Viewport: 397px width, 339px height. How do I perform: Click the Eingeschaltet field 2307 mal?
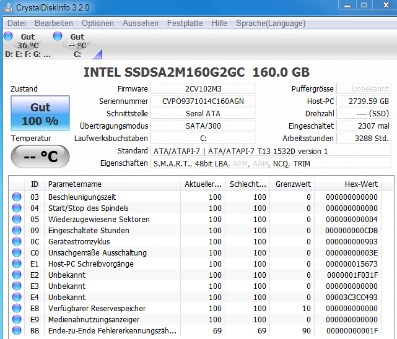364,126
